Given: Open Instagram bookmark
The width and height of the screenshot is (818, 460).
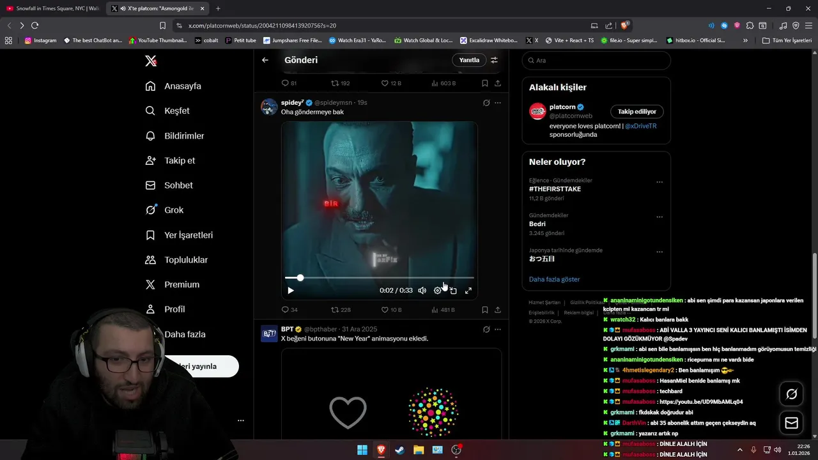Looking at the screenshot, I should [x=40, y=40].
